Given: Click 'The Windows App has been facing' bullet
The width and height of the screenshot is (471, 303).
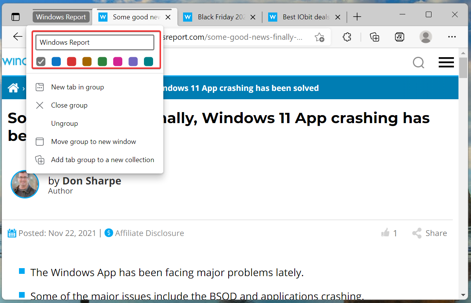Looking at the screenshot, I should 167,272.
